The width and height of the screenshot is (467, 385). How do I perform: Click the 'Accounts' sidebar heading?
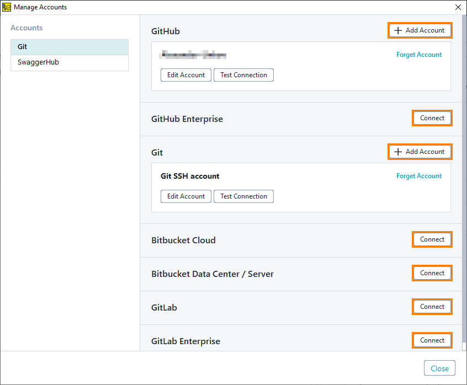coord(26,28)
